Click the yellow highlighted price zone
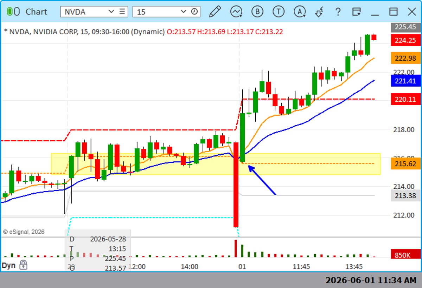422x288 pixels. click(216, 164)
